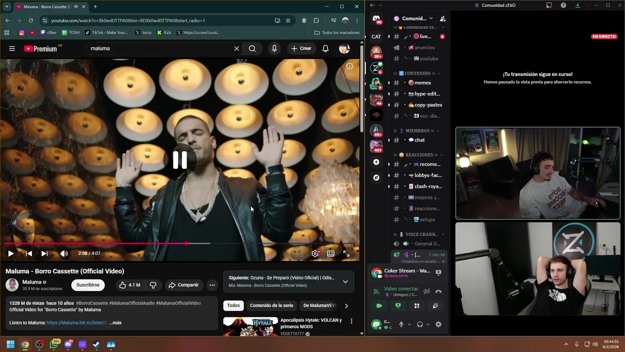
Task: Expand the Siguiente mix playlist panel
Action: pyautogui.click(x=345, y=282)
